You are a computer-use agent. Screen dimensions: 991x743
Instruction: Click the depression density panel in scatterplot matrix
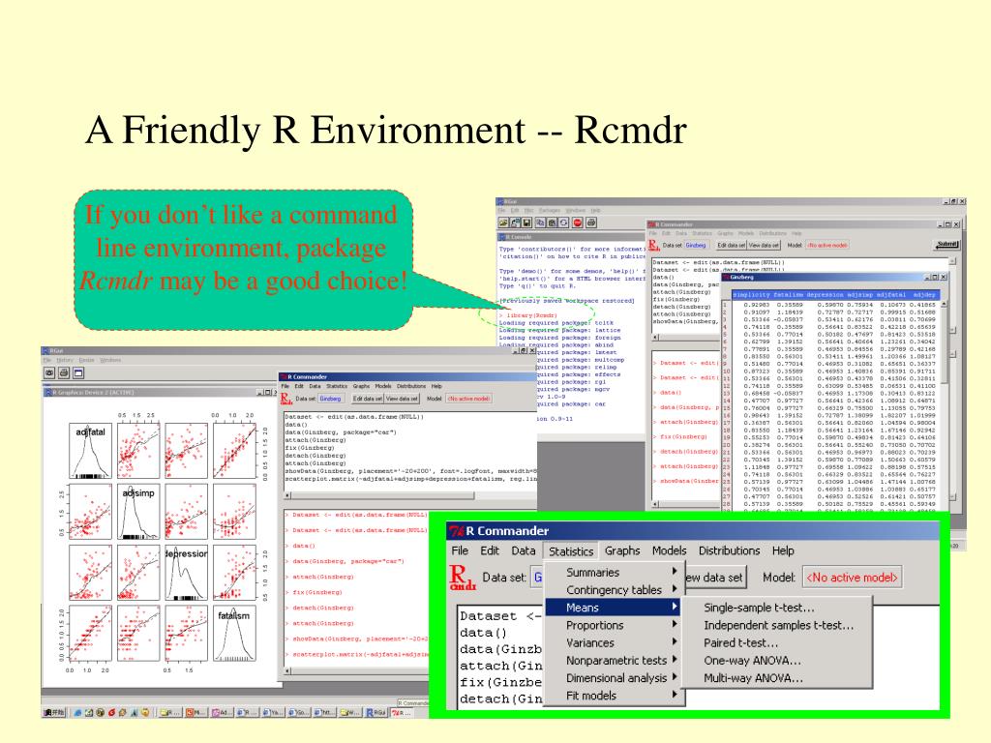point(187,573)
